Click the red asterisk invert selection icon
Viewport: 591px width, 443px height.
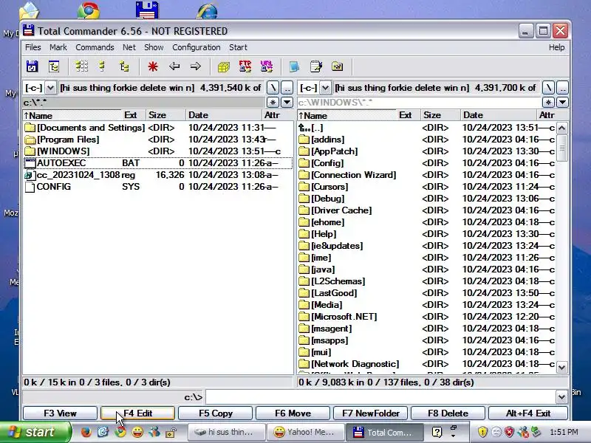(153, 66)
